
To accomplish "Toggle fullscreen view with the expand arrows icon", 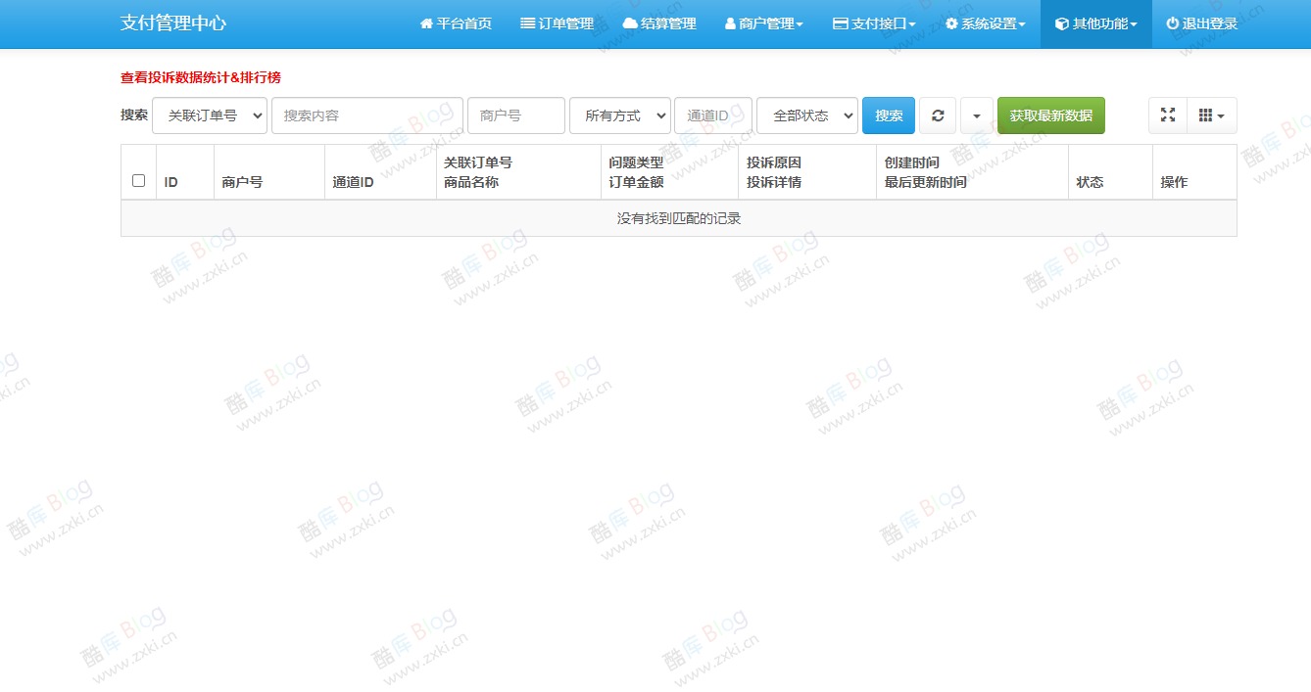I will 1167,115.
